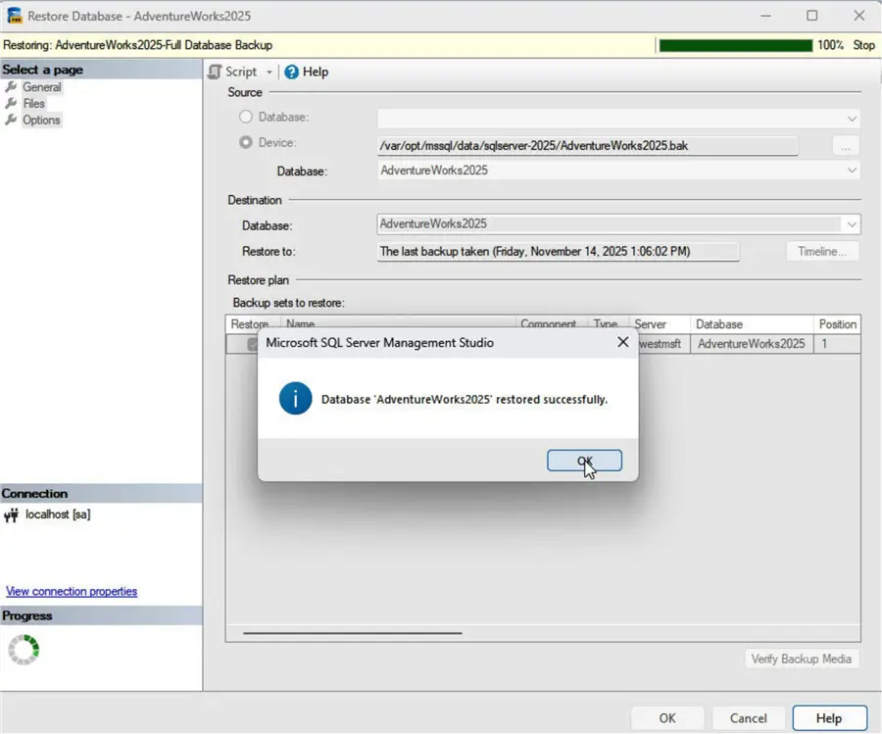
Task: Expand the Script dropdown arrow
Action: (269, 72)
